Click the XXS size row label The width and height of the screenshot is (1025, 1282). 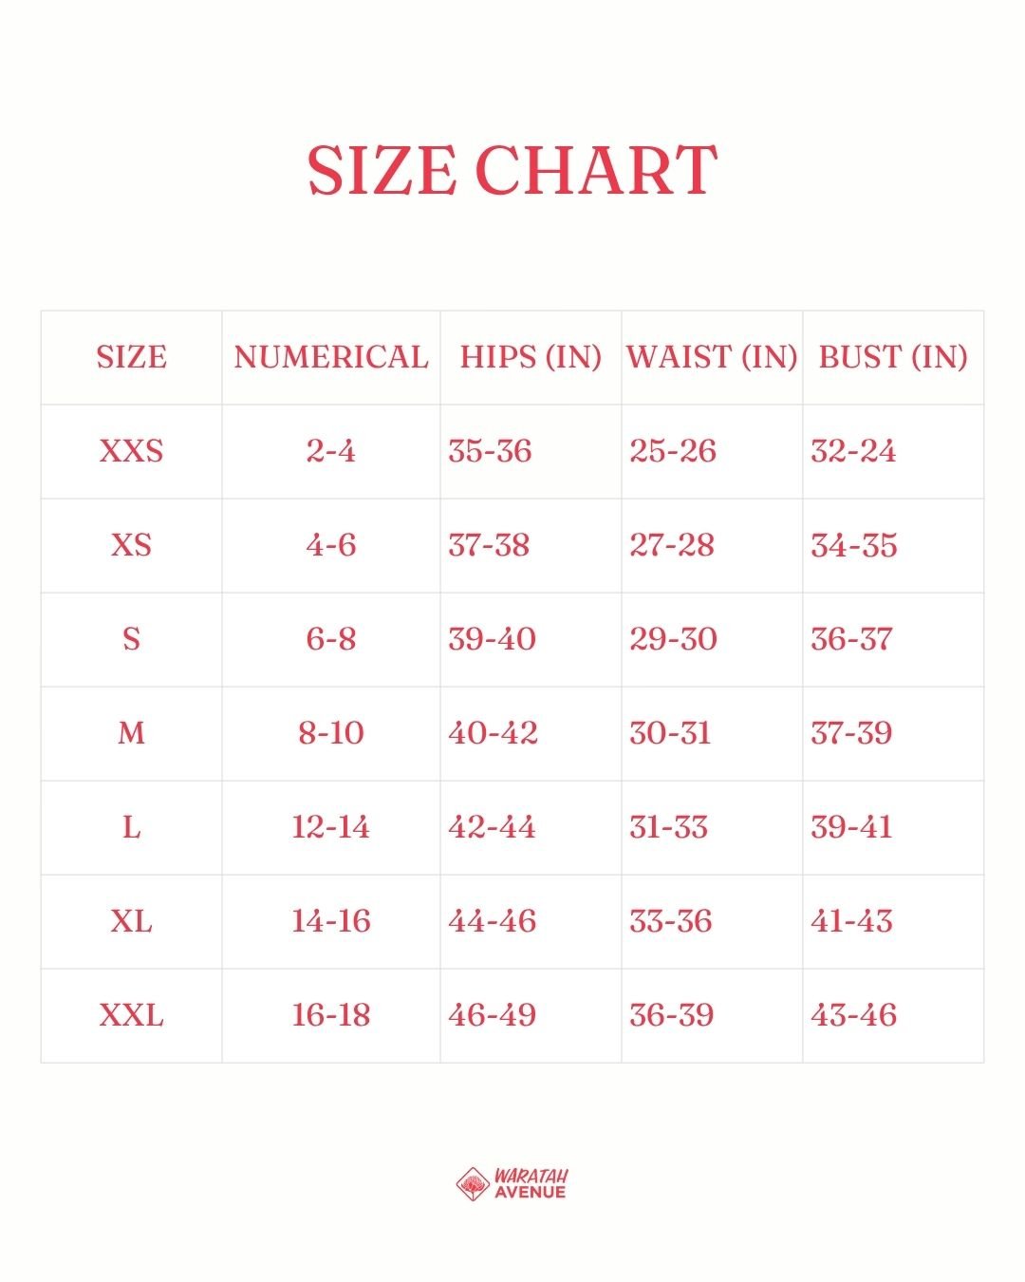click(x=132, y=451)
